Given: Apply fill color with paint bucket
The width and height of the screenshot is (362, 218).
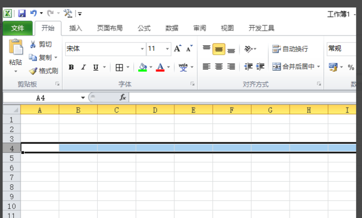Looking at the screenshot, I should [142, 68].
